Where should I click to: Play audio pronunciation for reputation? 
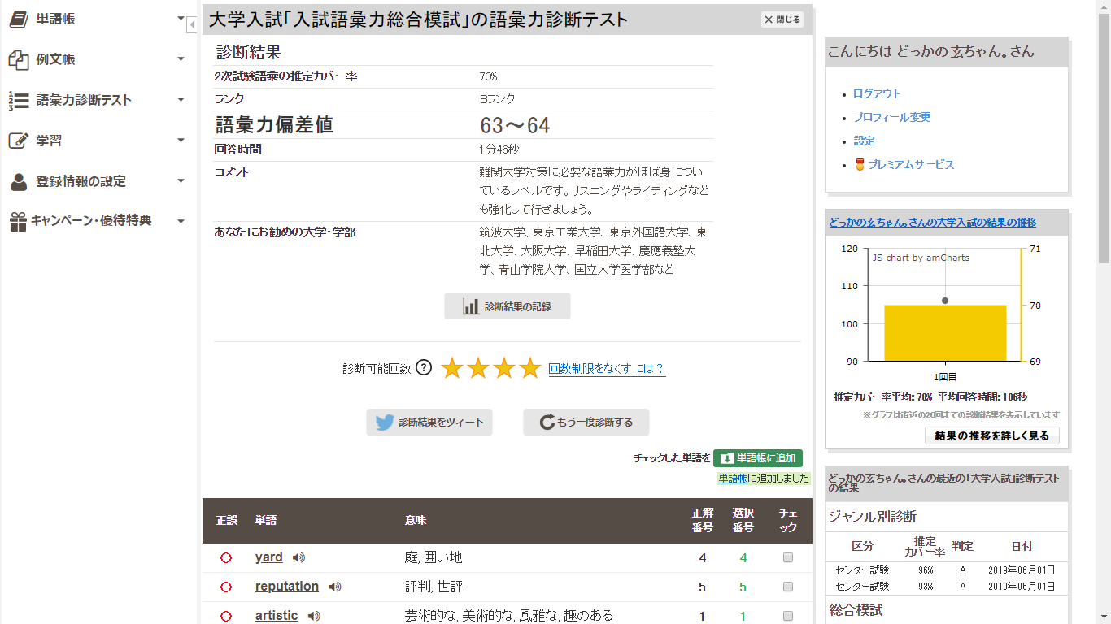point(335,587)
